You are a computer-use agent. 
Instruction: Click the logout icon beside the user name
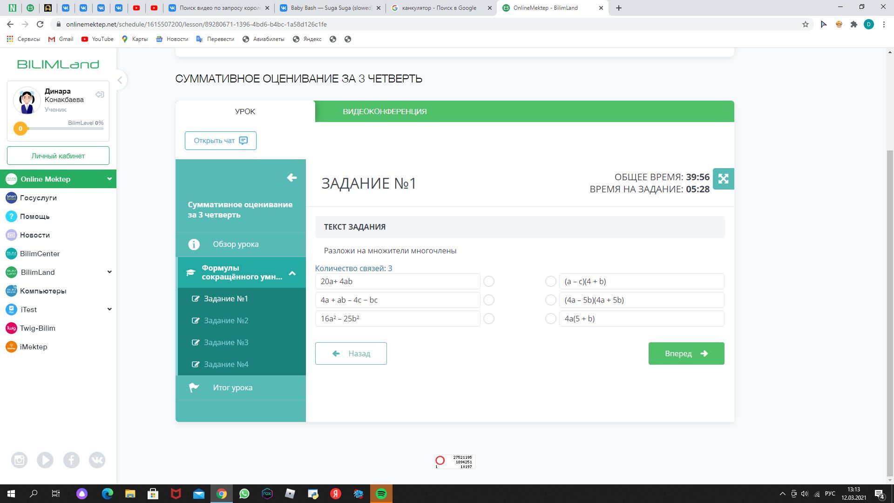[100, 95]
